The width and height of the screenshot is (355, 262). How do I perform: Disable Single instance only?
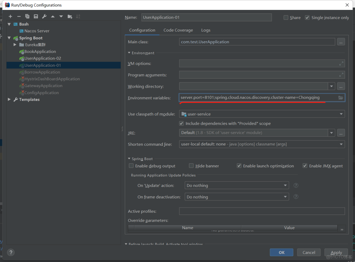point(307,17)
